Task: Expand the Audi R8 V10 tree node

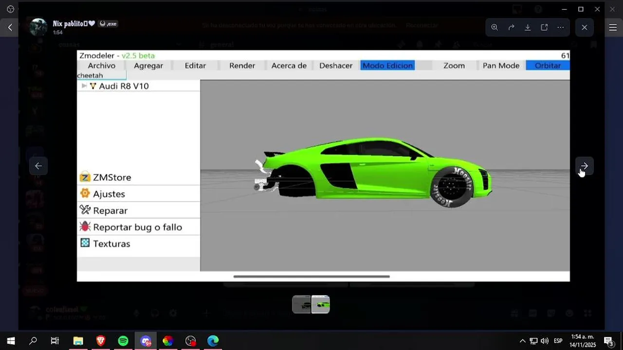Action: point(84,86)
